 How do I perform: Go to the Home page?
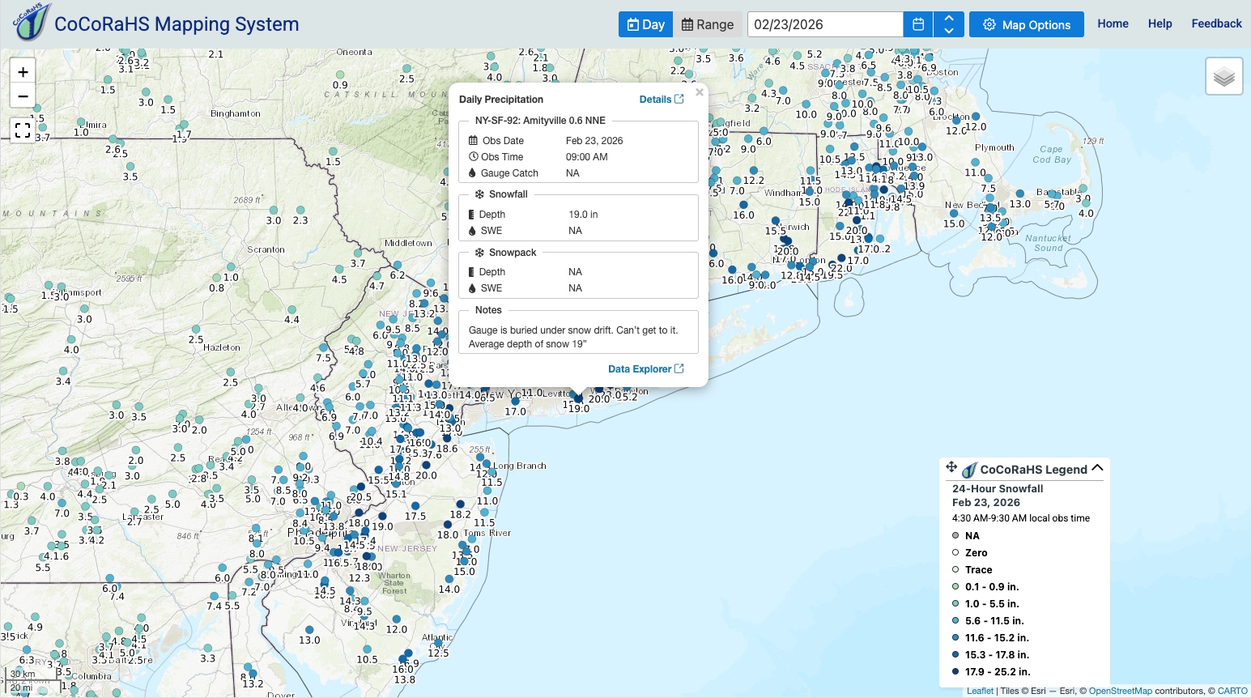pyautogui.click(x=1113, y=23)
